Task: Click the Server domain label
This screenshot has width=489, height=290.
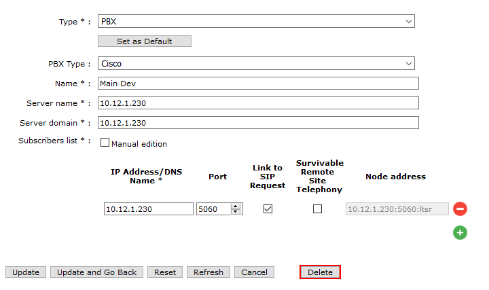Action: tap(55, 123)
